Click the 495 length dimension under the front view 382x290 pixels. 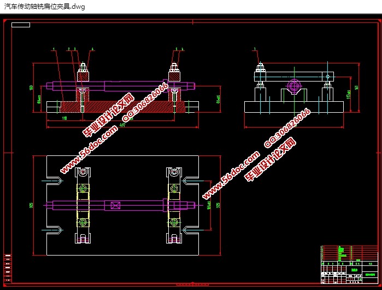pyautogui.click(x=122, y=125)
